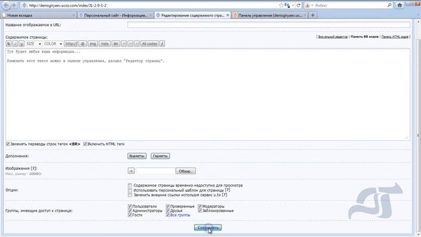This screenshot has width=421, height=237.
Task: Click the image file path field
Action: coord(155,171)
